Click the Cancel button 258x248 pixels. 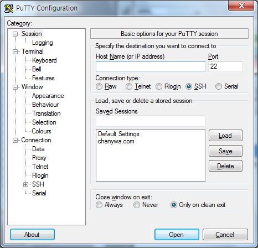(x=225, y=235)
